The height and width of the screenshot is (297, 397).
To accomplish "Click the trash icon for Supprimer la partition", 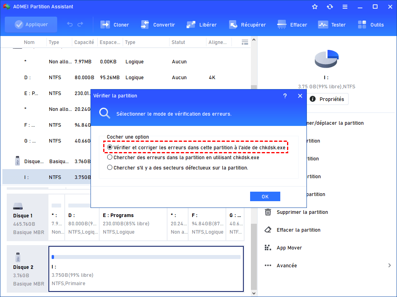I will pyautogui.click(x=268, y=212).
